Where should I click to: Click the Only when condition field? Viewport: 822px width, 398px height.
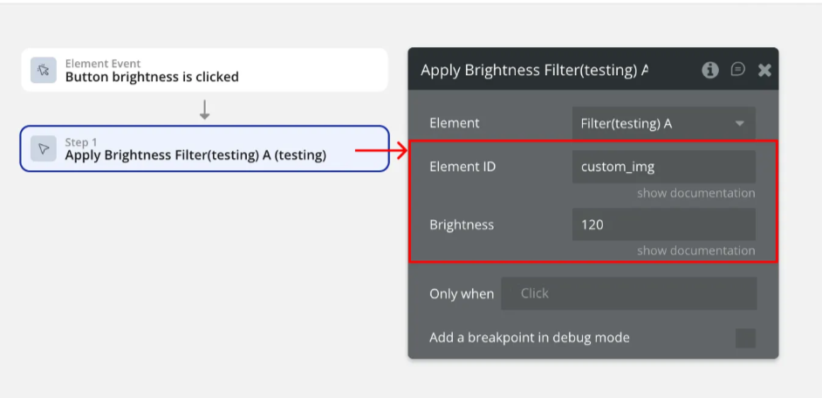coord(628,293)
